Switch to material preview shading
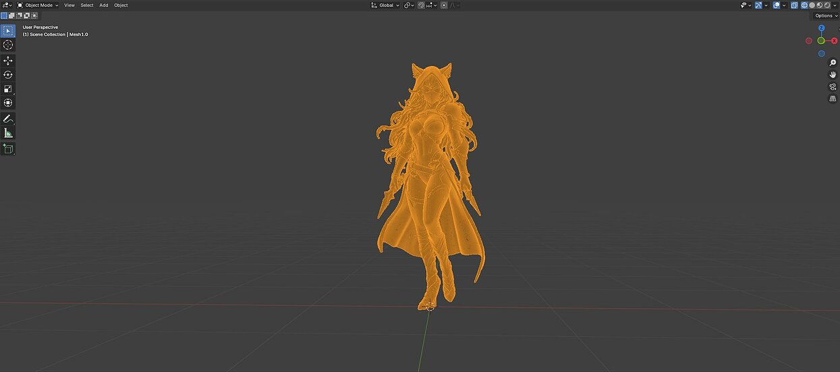840x372 pixels. [819, 5]
